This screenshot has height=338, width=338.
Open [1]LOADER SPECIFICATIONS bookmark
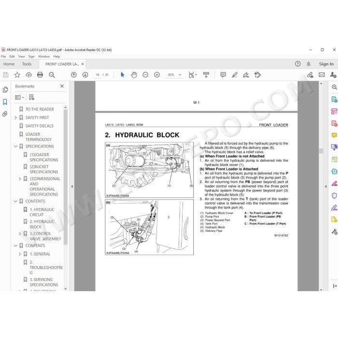pyautogui.click(x=44, y=157)
